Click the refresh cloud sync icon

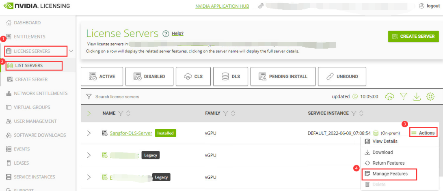tap(390, 97)
